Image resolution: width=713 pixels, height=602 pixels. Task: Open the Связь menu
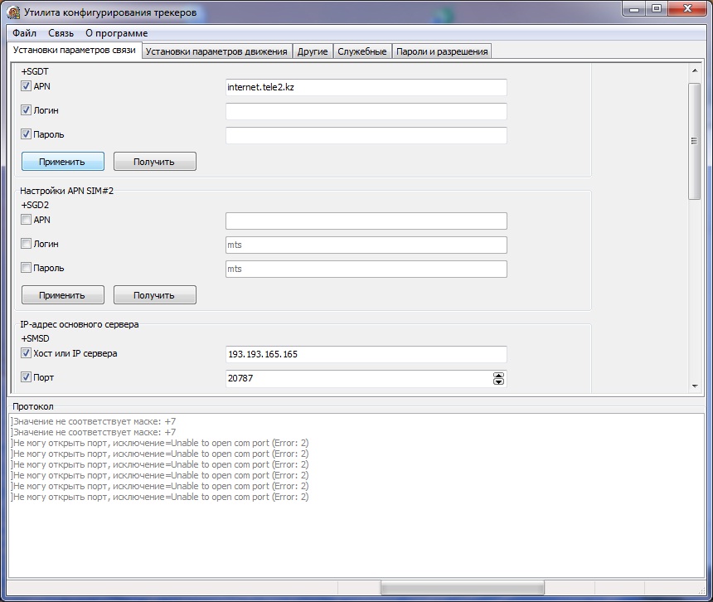click(x=61, y=33)
